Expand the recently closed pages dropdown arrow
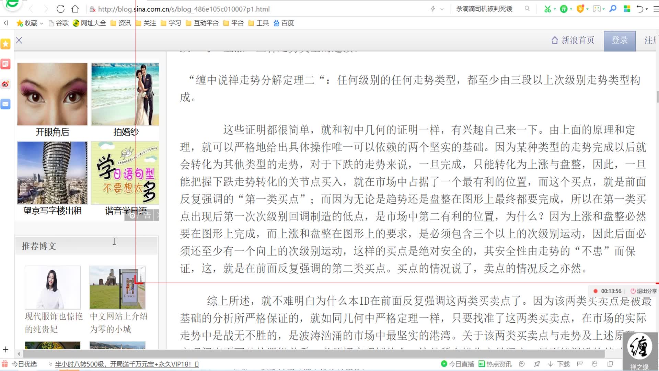Viewport: 659px width, 371px height. click(x=647, y=9)
